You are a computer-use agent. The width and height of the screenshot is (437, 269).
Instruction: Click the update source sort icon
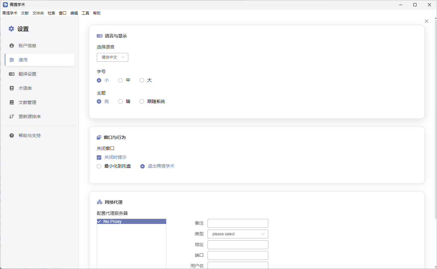pos(12,117)
